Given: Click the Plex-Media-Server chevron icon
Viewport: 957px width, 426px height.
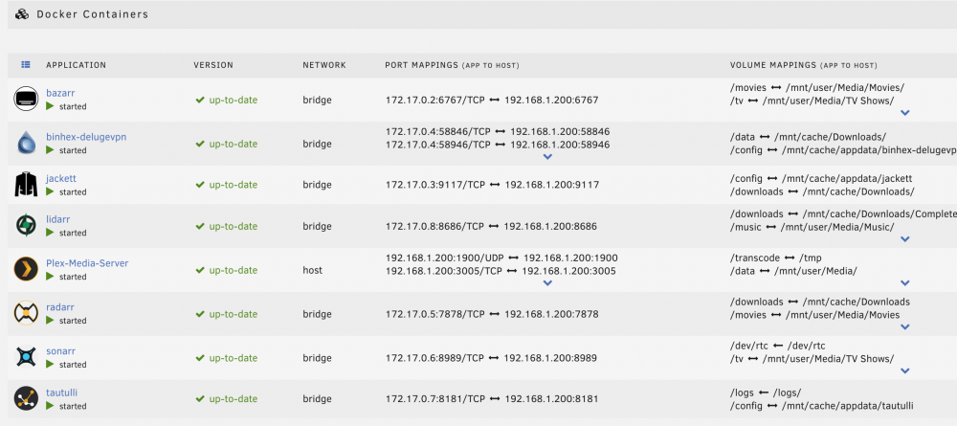Looking at the screenshot, I should (26, 269).
